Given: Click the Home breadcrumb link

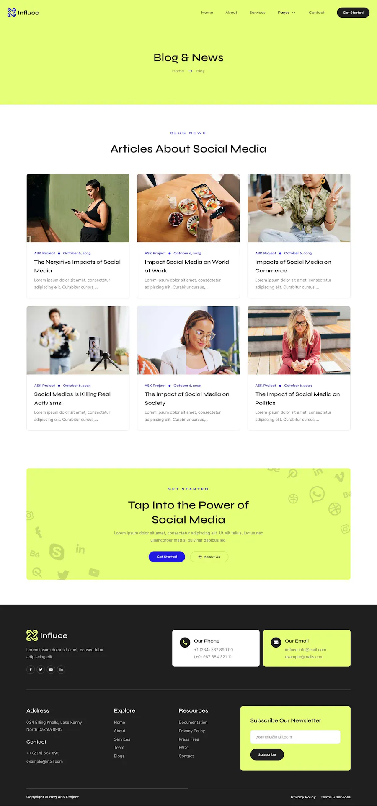Looking at the screenshot, I should click(x=178, y=71).
